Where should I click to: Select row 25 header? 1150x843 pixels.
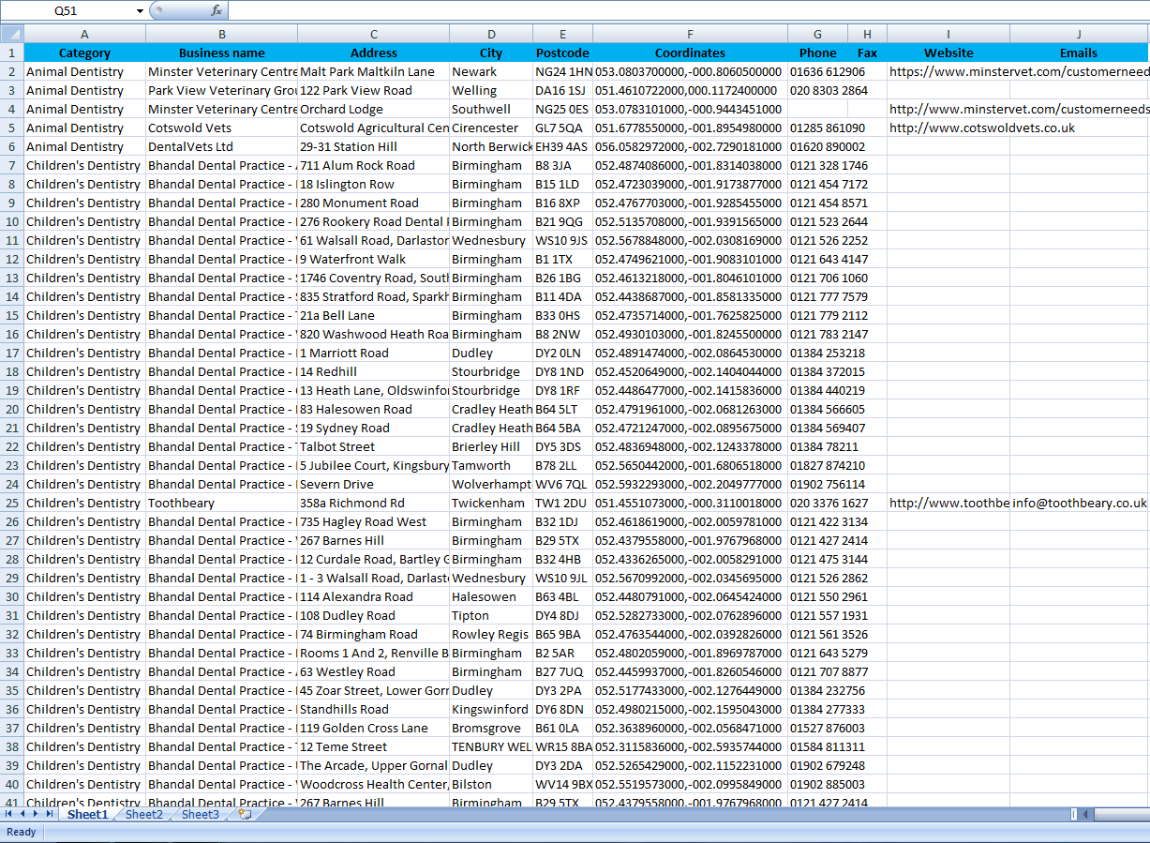[x=12, y=503]
